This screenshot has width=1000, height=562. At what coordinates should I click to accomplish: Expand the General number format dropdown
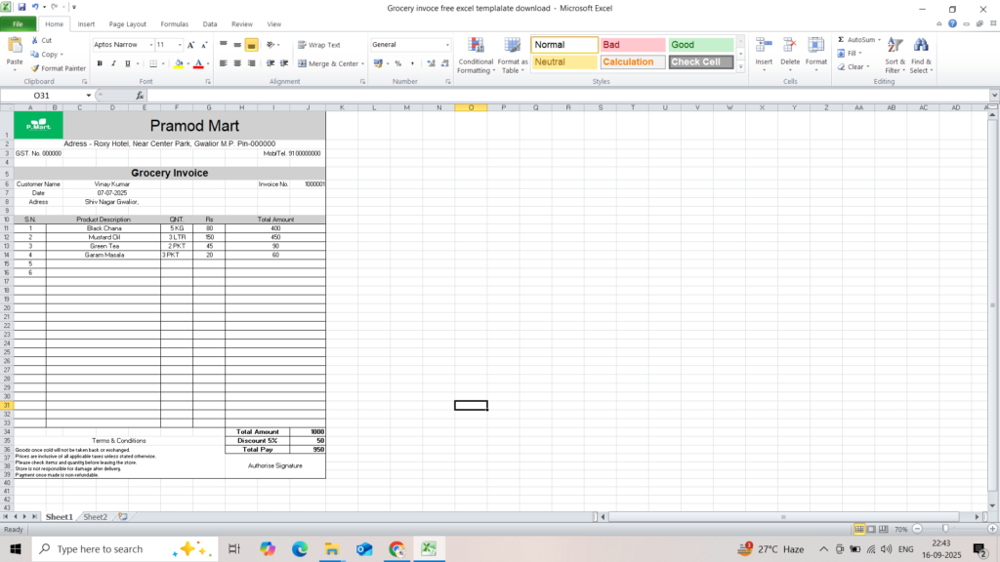[447, 45]
